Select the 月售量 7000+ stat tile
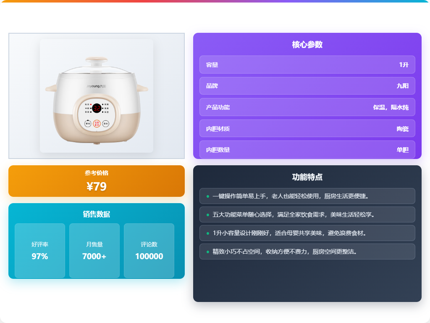Viewport: 430px width, 323px height. (94, 251)
